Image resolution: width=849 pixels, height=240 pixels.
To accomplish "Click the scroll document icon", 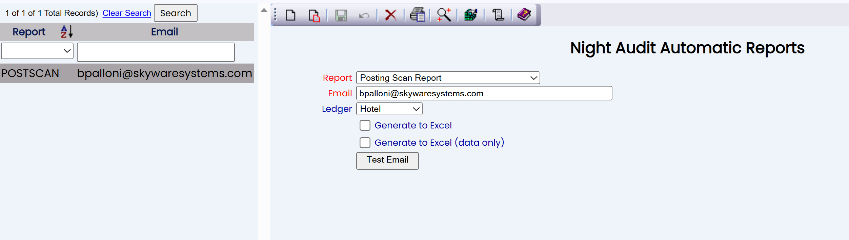I will pos(498,15).
